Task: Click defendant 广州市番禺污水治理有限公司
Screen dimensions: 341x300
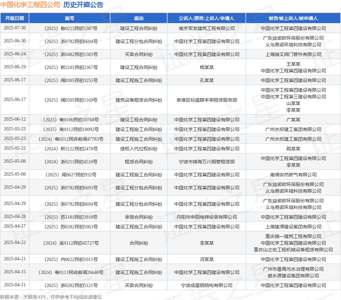Action: [293, 269]
